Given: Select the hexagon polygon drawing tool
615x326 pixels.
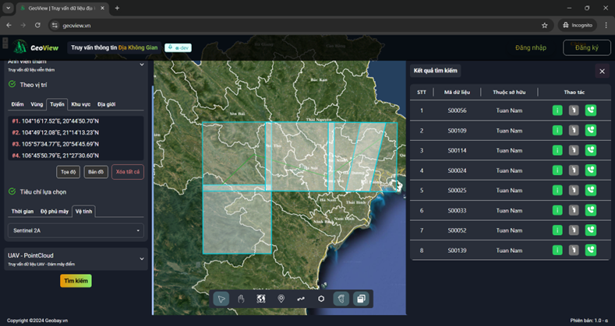Looking at the screenshot, I should [321, 299].
